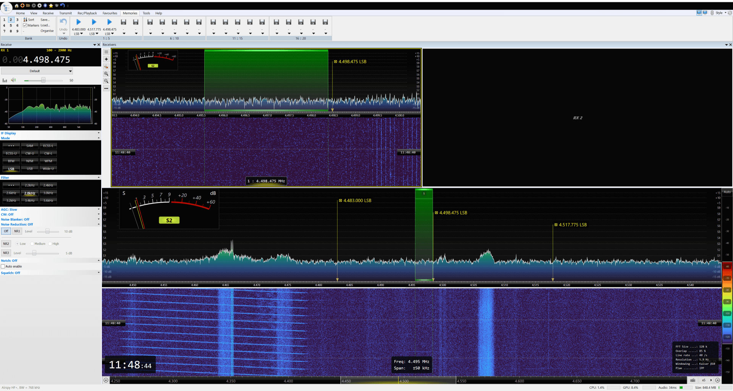Enable the Notch Auto enable checkbox
The image size is (733, 391).
[3, 267]
